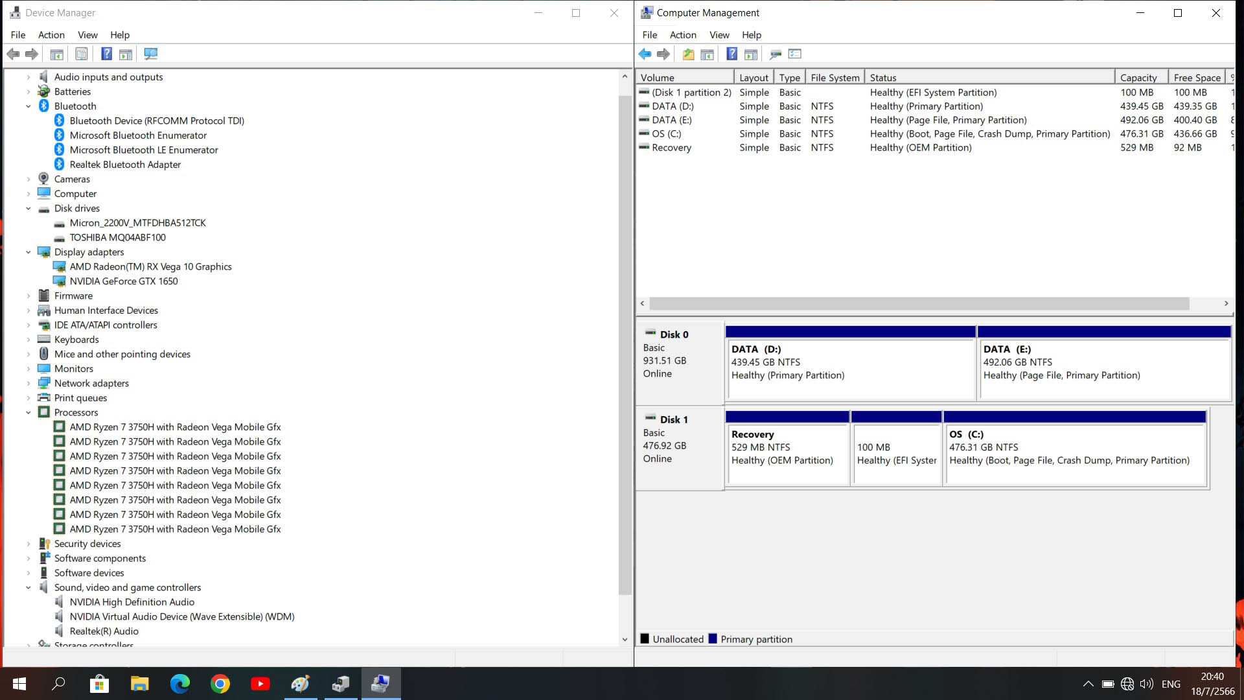This screenshot has width=1244, height=700.
Task: Click Help icon in Device Manager toolbar
Action: coord(106,54)
